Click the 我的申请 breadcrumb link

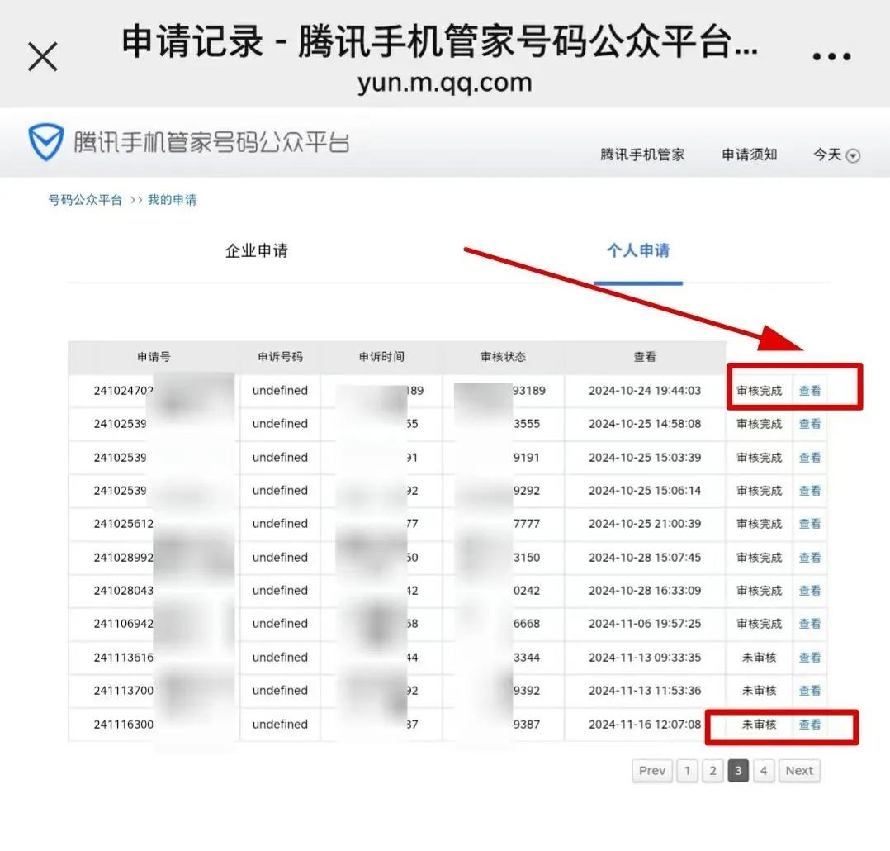pyautogui.click(x=172, y=200)
